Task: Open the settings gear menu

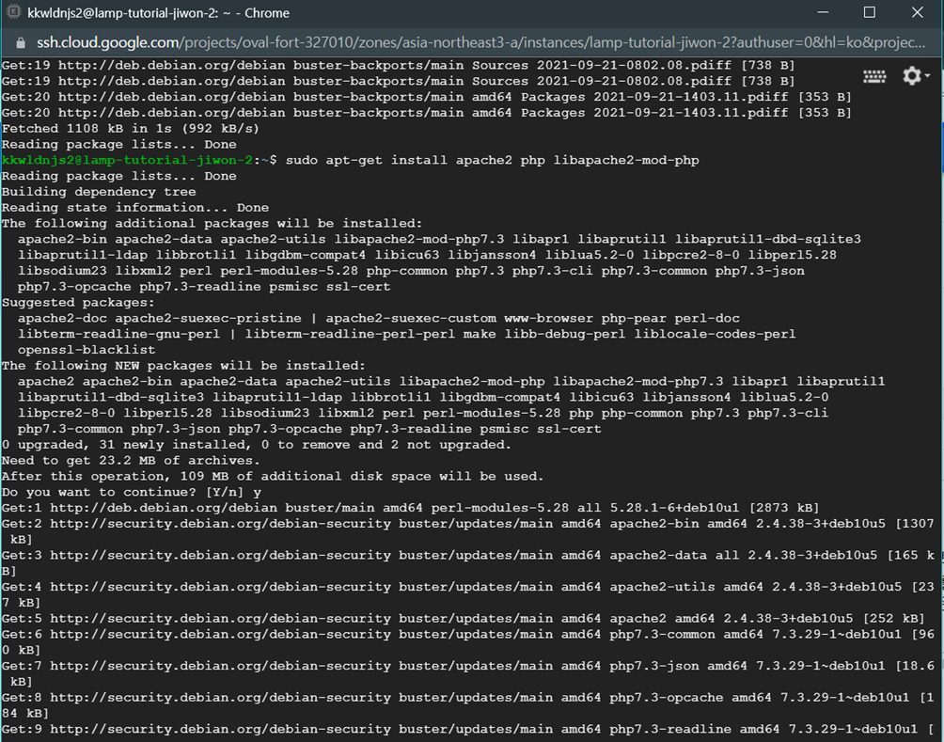Action: click(x=915, y=76)
